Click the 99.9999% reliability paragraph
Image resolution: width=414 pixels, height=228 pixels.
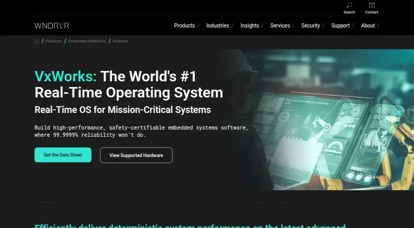141,131
